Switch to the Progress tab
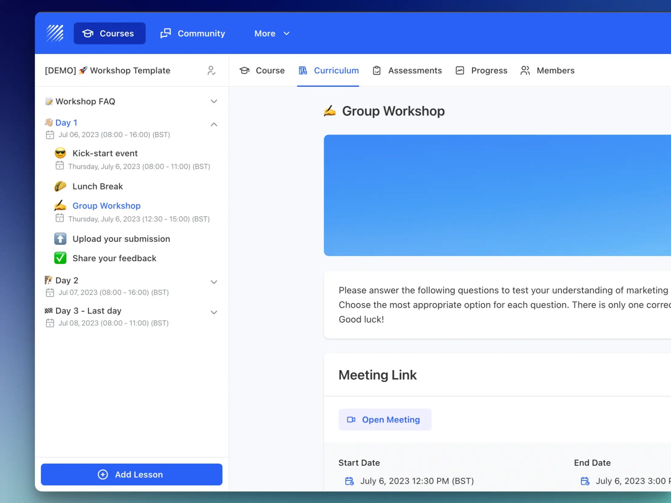 click(x=481, y=70)
